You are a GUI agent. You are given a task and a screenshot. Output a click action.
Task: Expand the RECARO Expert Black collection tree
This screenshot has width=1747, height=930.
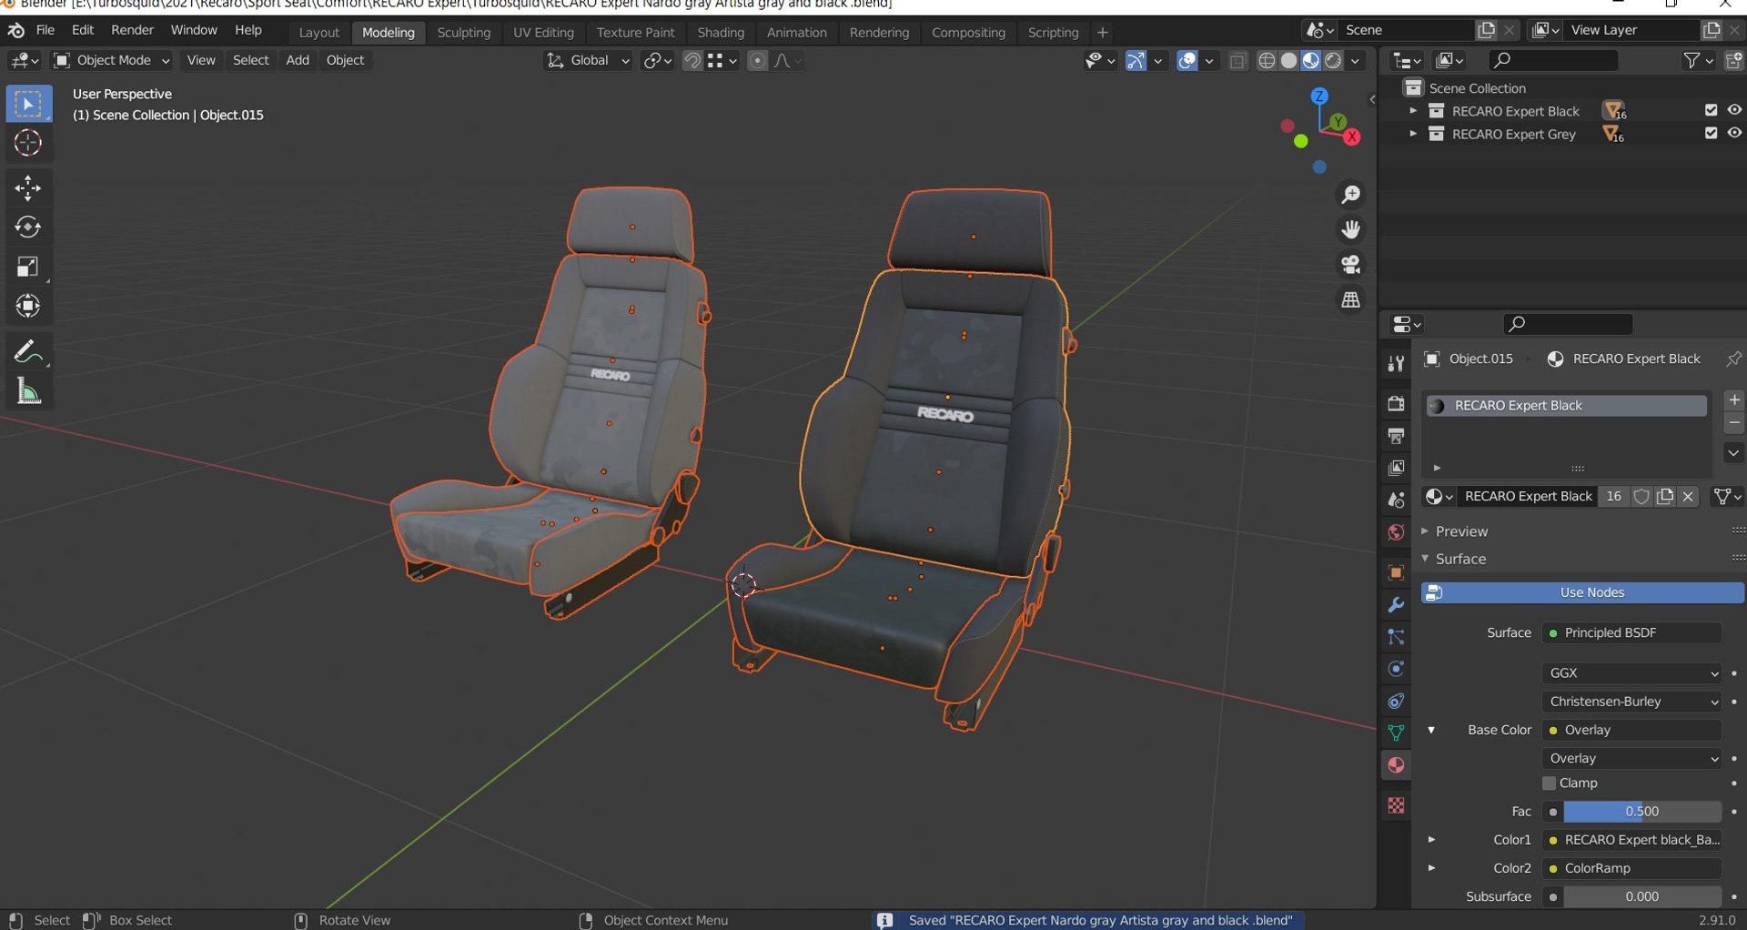(1412, 111)
